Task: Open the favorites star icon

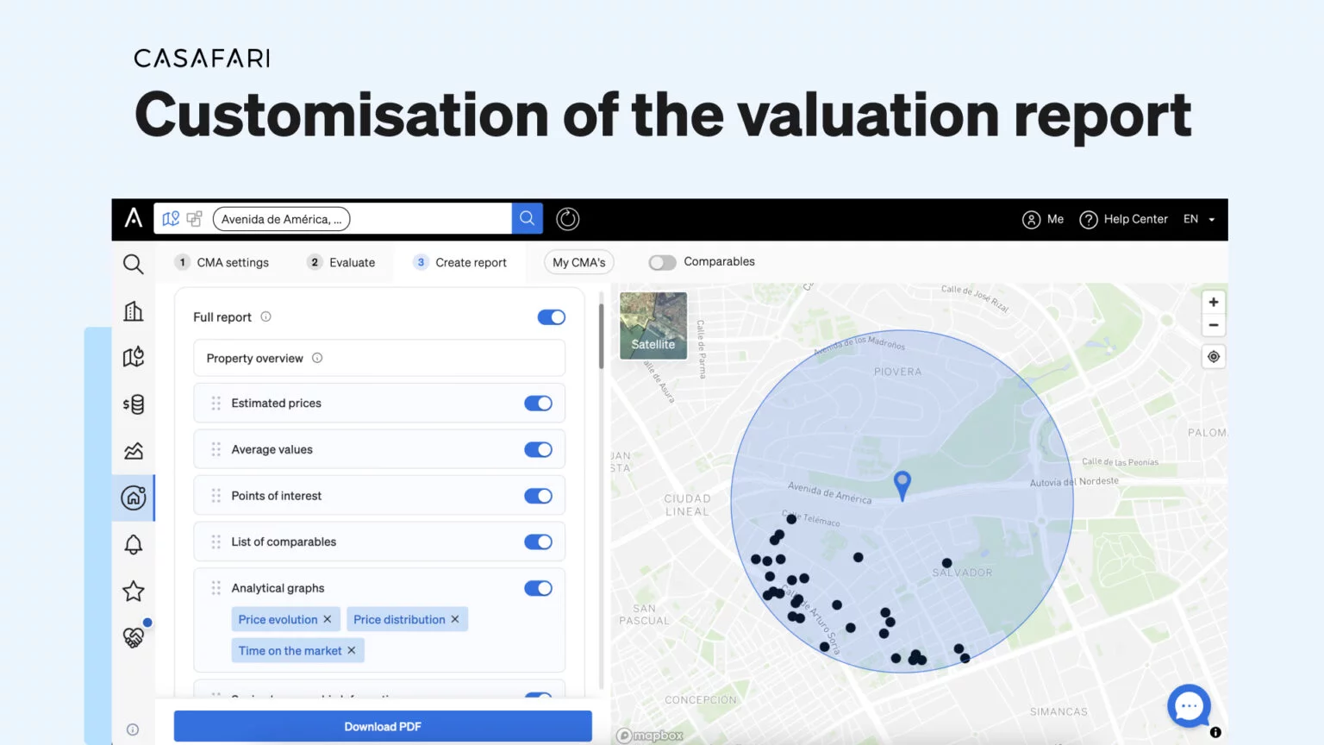Action: pyautogui.click(x=134, y=592)
